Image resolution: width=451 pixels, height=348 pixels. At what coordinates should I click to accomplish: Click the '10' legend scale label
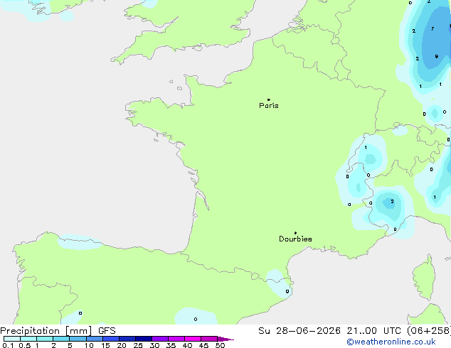(89, 345)
